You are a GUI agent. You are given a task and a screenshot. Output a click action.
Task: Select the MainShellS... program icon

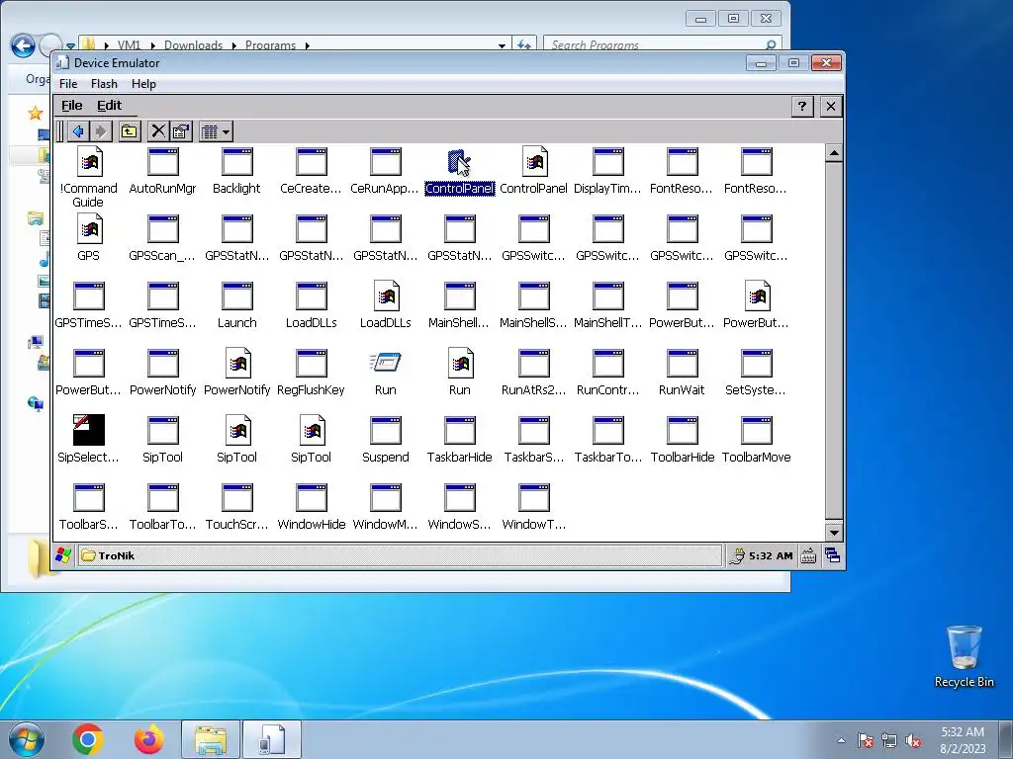533,296
